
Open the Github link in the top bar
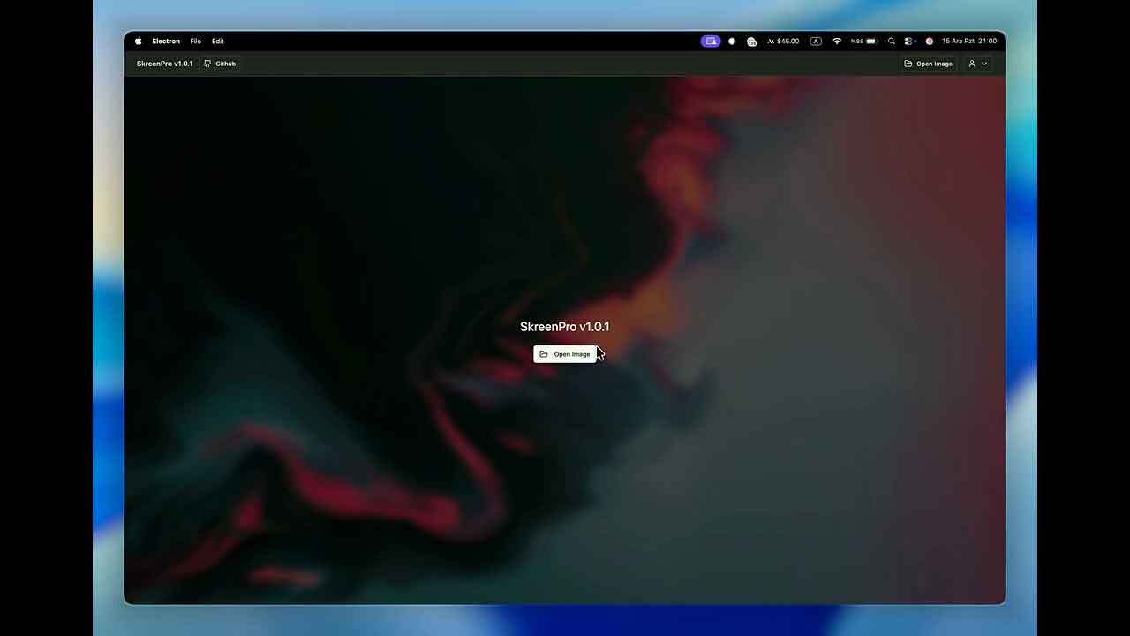click(x=221, y=63)
